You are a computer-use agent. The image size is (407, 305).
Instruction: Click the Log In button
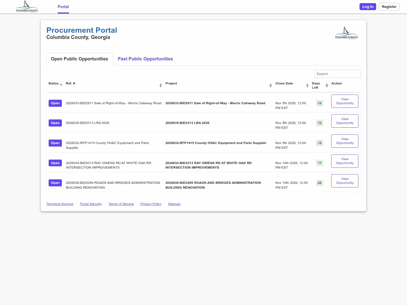pyautogui.click(x=368, y=6)
